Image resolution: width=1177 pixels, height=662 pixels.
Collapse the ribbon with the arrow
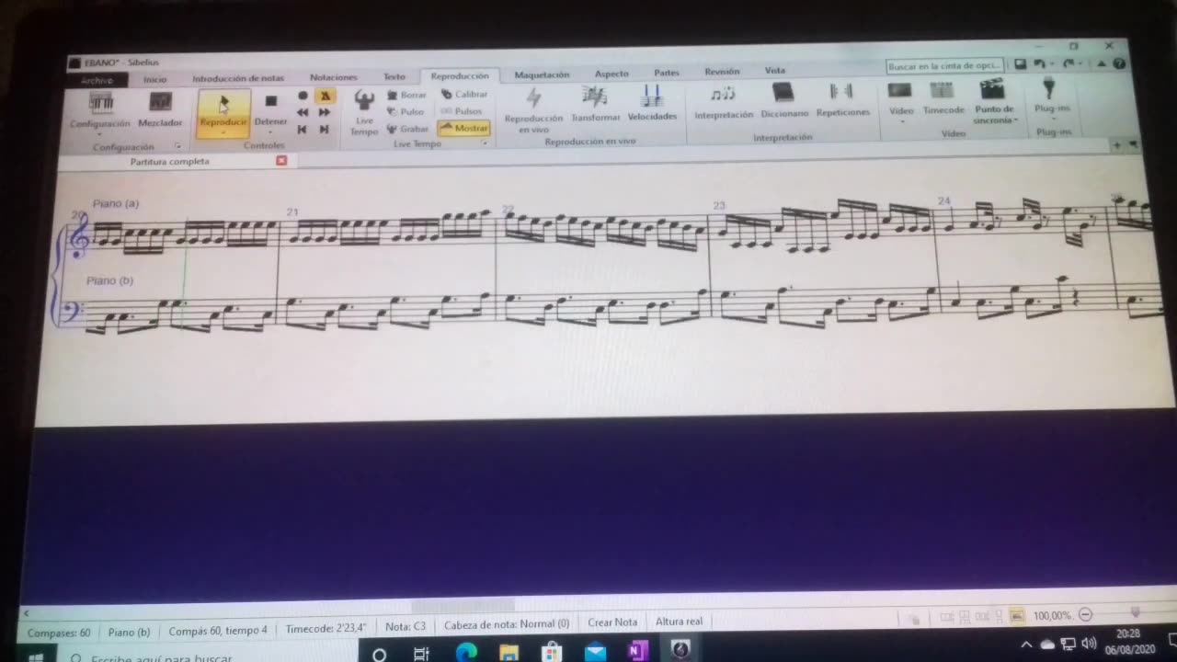point(1102,64)
